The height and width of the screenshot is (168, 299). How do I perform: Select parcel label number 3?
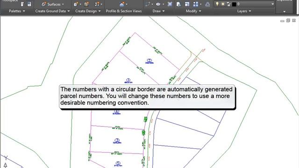coord(117,141)
